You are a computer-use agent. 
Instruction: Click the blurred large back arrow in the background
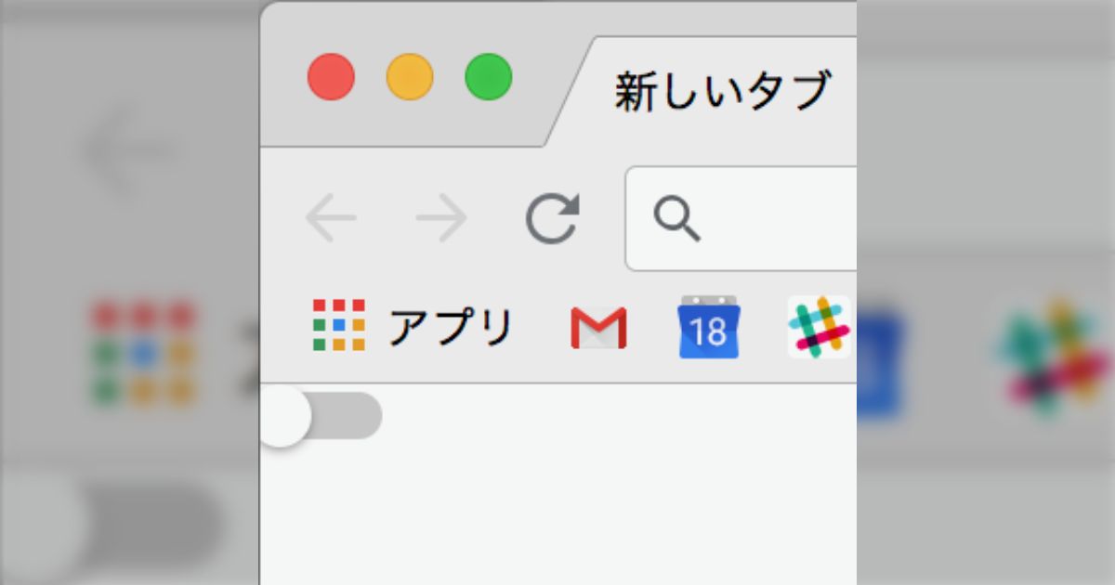click(130, 150)
